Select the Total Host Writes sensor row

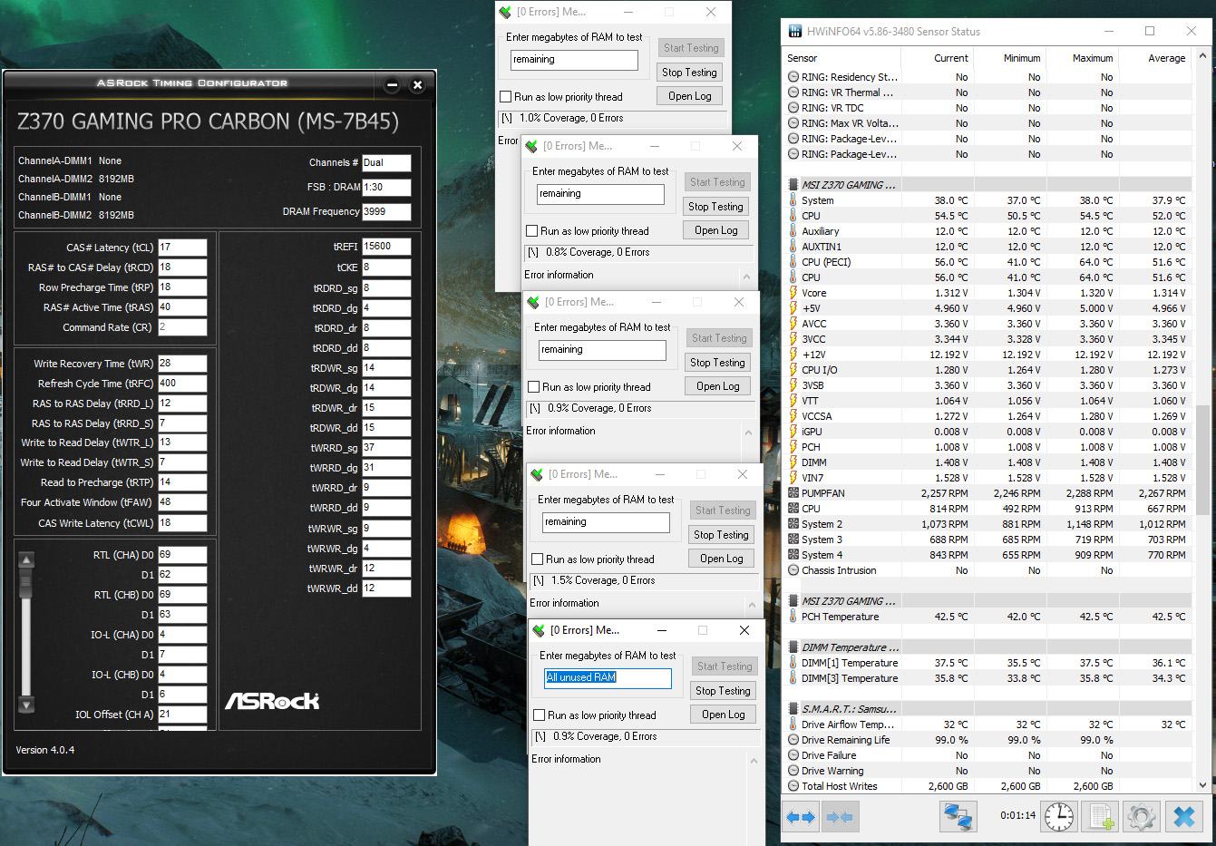tap(987, 786)
